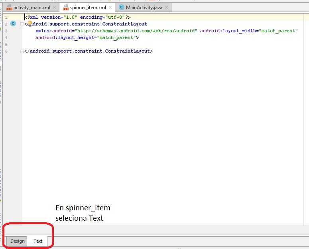
Task: Open the MainActivity.java tab
Action: click(144, 8)
